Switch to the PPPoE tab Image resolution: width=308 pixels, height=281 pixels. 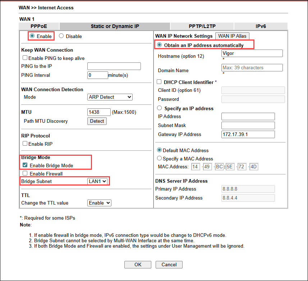pos(39,26)
